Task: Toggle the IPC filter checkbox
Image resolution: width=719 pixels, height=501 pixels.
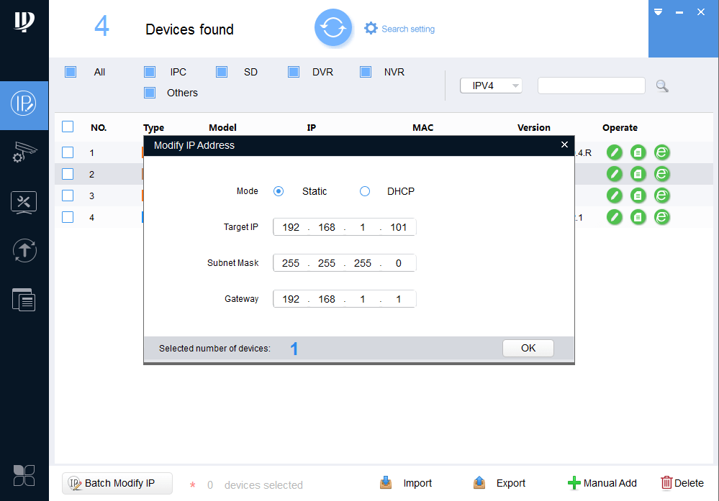Action: (150, 72)
